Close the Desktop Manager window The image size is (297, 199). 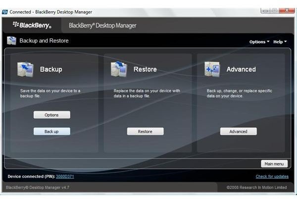287,10
